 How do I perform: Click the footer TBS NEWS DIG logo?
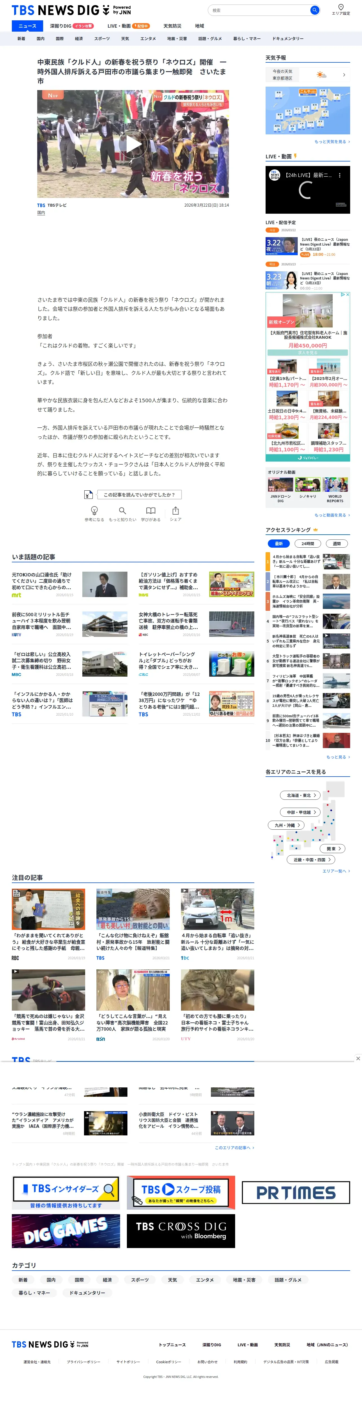tap(50, 1345)
